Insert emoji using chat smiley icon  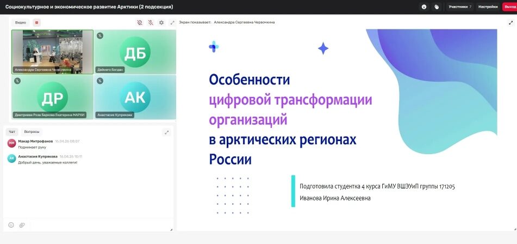[11, 224]
